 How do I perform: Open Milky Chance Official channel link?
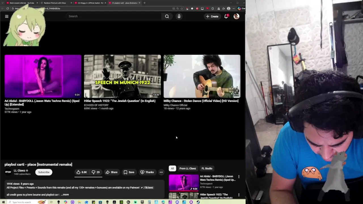tap(175, 105)
